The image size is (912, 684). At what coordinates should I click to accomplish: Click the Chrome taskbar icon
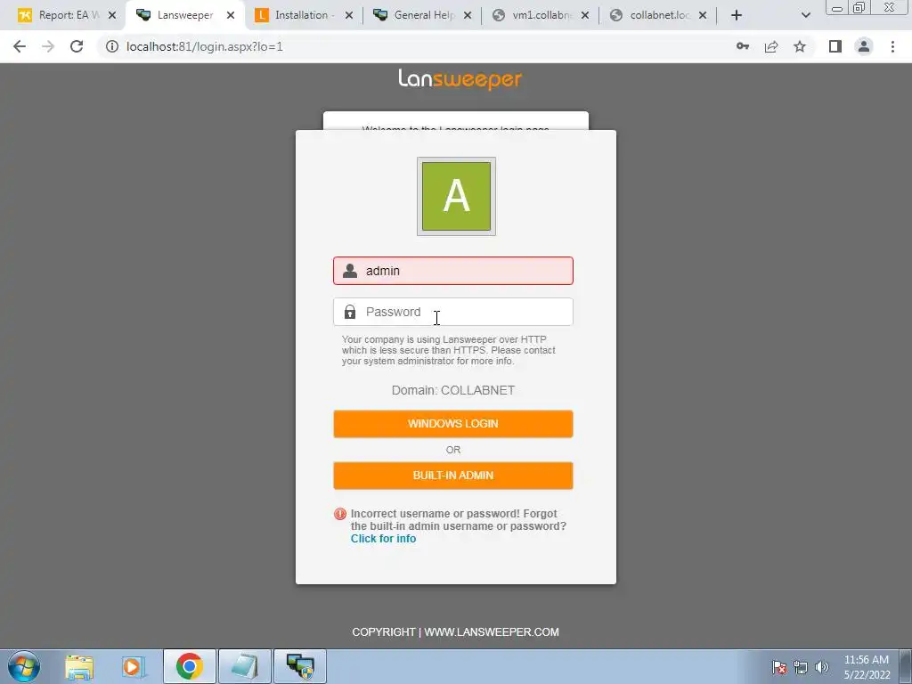pyautogui.click(x=189, y=666)
